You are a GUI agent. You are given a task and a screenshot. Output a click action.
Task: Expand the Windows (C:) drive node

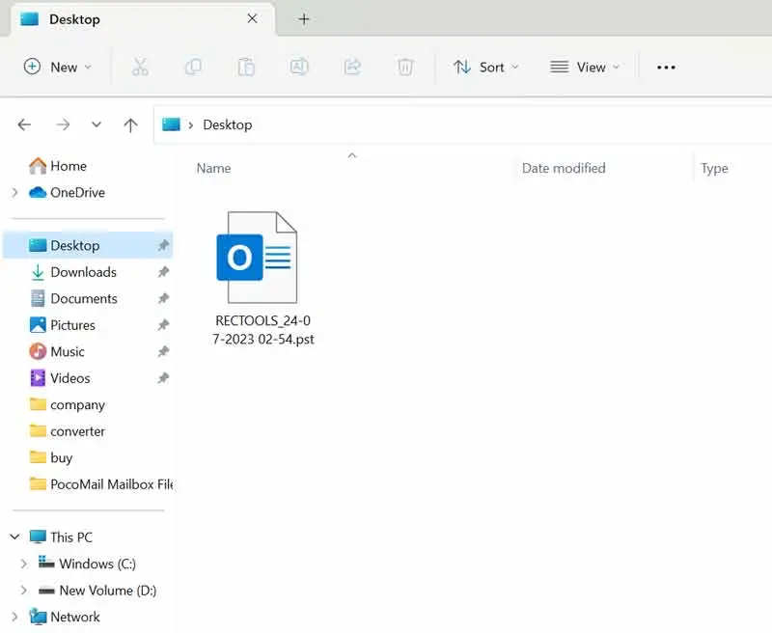24,564
